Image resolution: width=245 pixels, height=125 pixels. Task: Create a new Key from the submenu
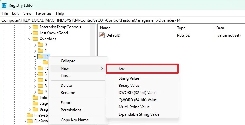142,68
